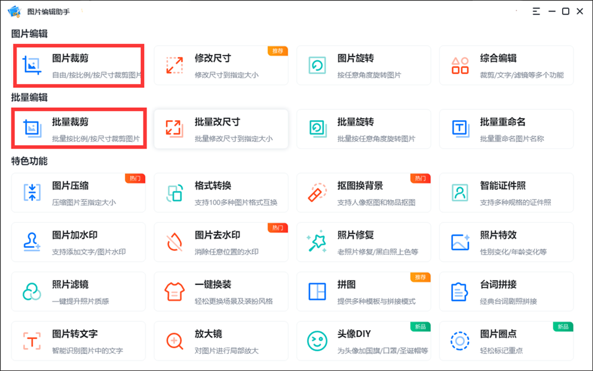Maximize the 图片编辑助手 window

(x=565, y=11)
